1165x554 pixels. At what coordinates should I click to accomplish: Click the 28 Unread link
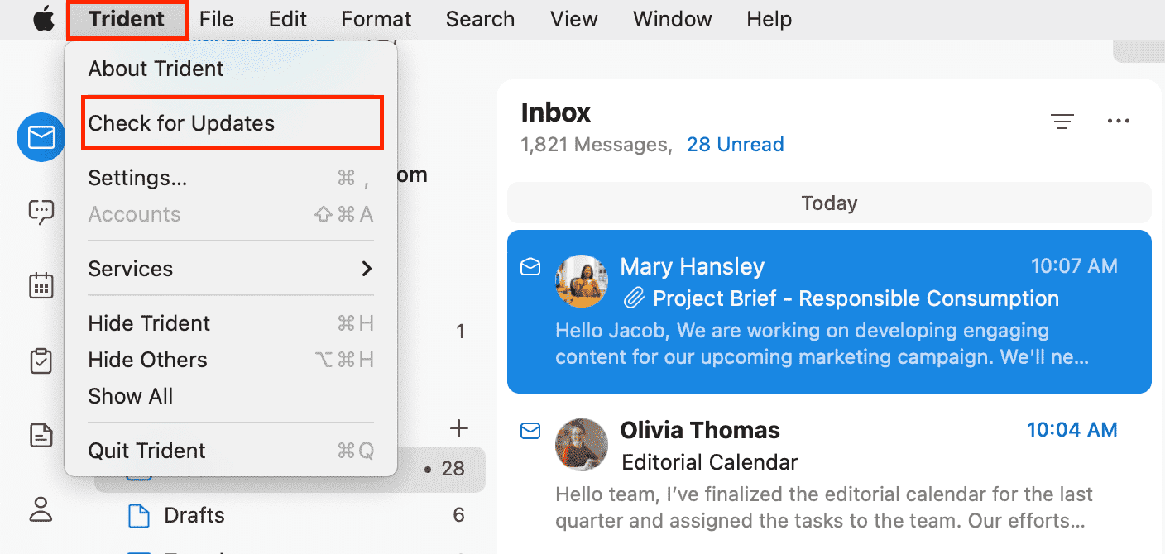coord(735,145)
